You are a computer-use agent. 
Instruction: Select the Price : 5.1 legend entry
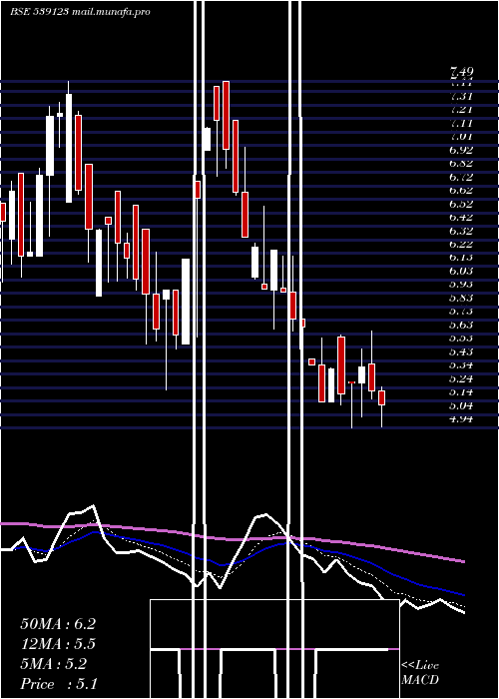59,683
